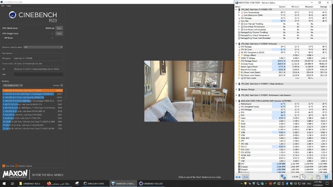Click the Identical System legend swatch
Screen dimensions: 333x187
coord(17,166)
